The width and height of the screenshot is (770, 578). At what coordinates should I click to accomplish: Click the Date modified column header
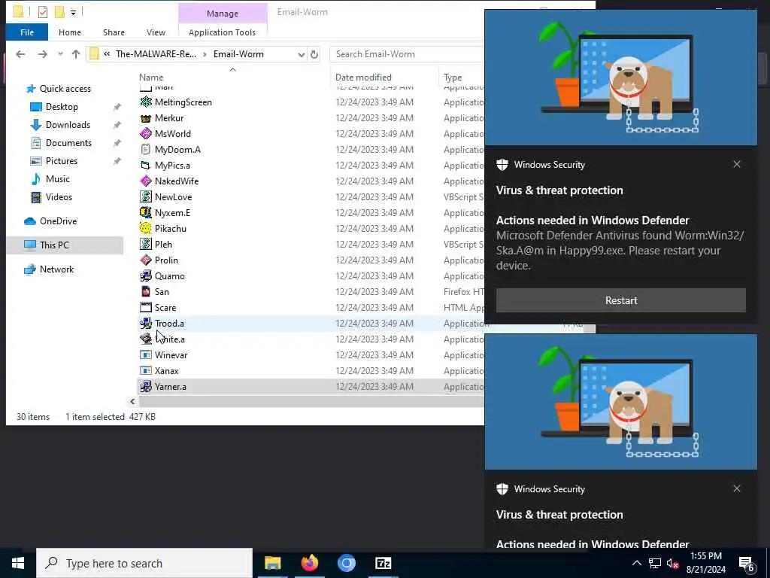click(x=363, y=78)
